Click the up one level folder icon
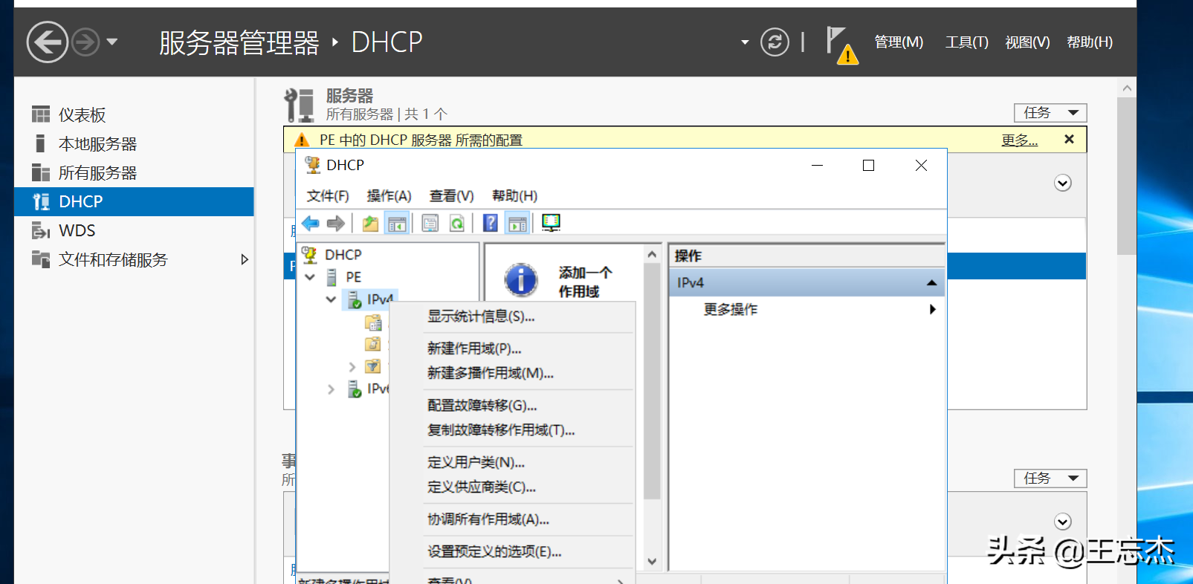1193x584 pixels. pyautogui.click(x=370, y=223)
